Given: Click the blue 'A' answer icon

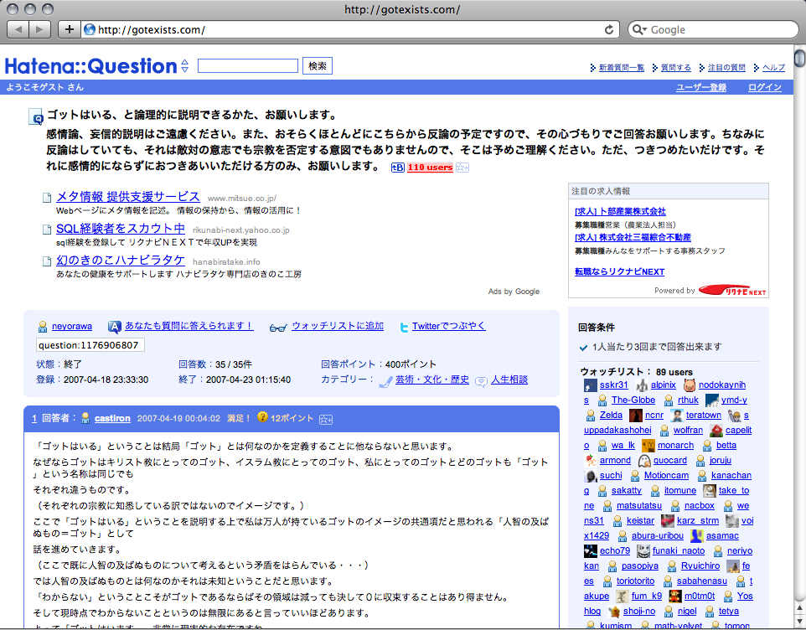Looking at the screenshot, I should pyautogui.click(x=115, y=327).
